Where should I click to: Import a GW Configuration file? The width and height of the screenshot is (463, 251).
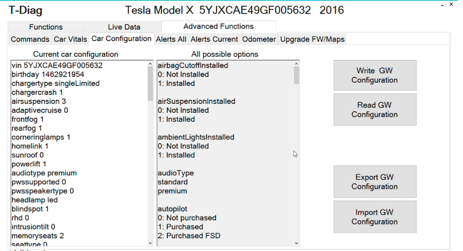pyautogui.click(x=375, y=217)
